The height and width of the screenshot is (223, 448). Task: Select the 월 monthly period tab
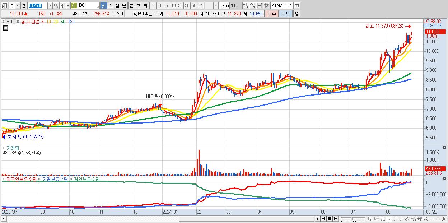click(117, 5)
